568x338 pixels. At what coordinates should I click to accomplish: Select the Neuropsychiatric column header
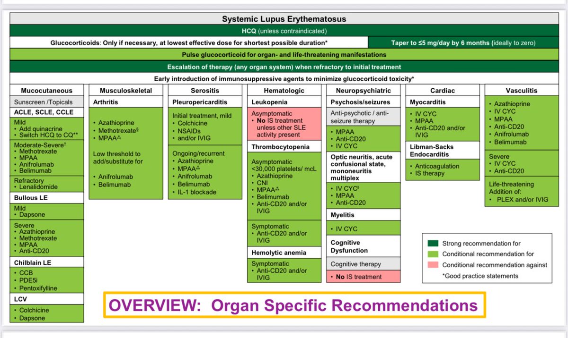click(x=363, y=90)
